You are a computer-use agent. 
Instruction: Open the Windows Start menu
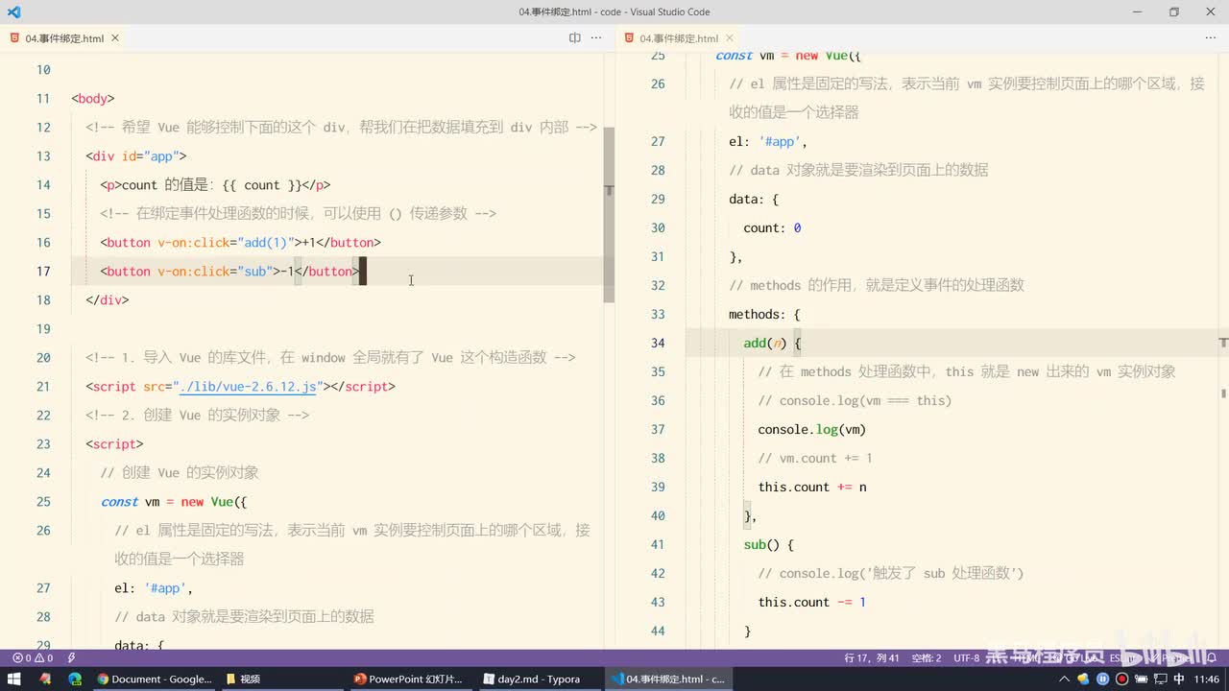tap(14, 679)
